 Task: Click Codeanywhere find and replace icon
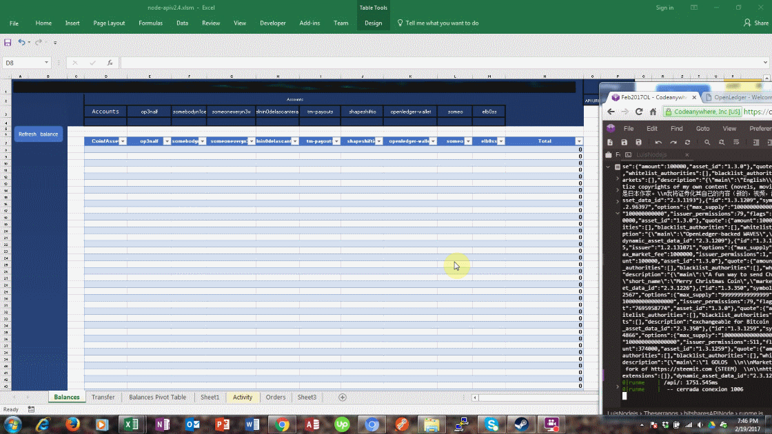click(721, 142)
